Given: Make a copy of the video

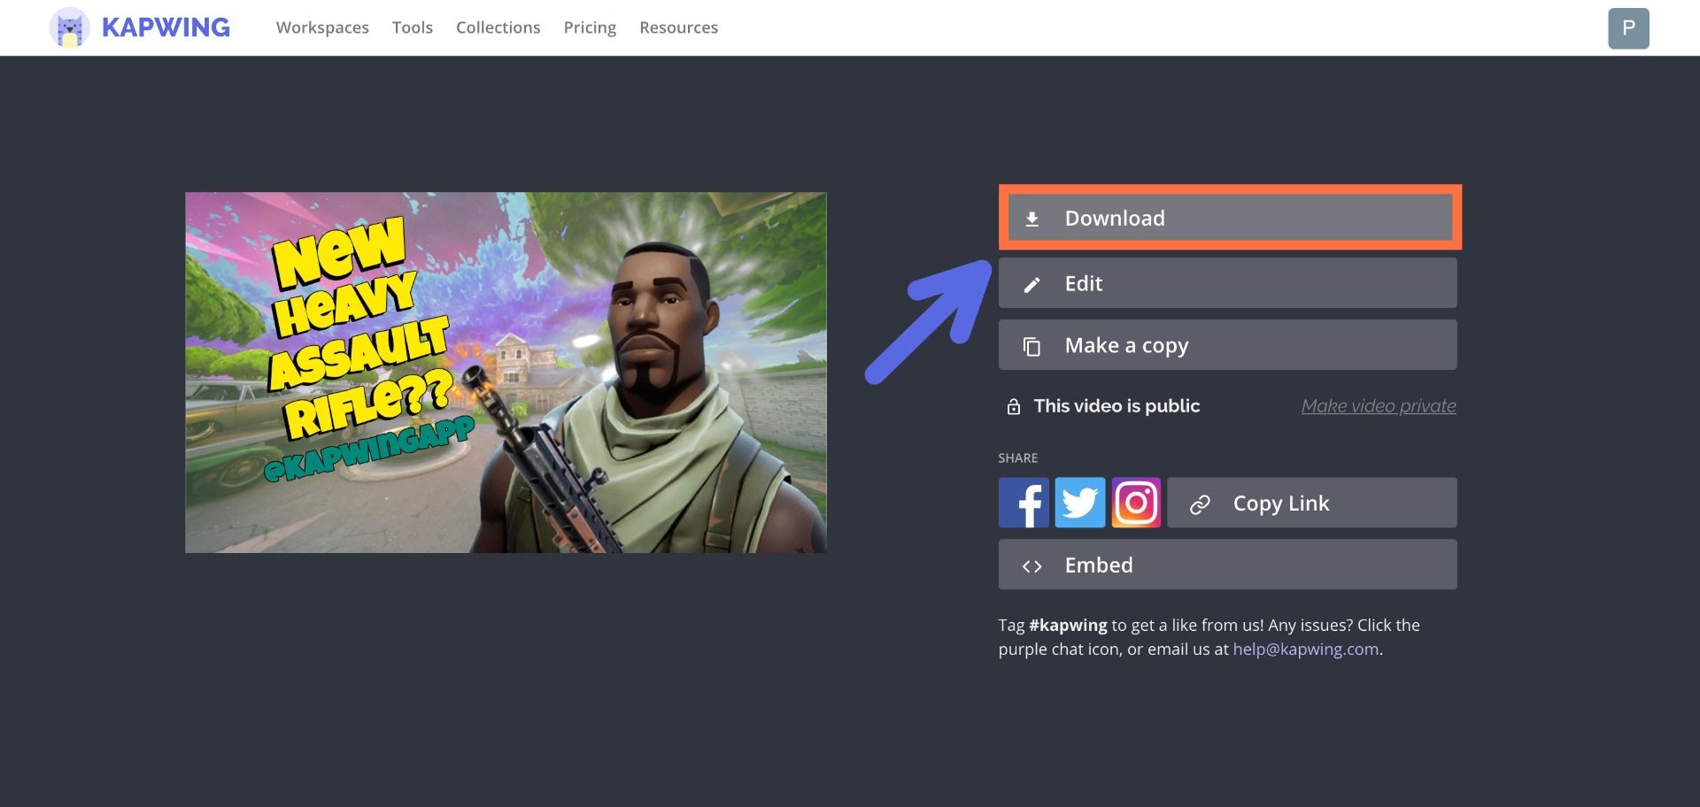Looking at the screenshot, I should [1227, 345].
